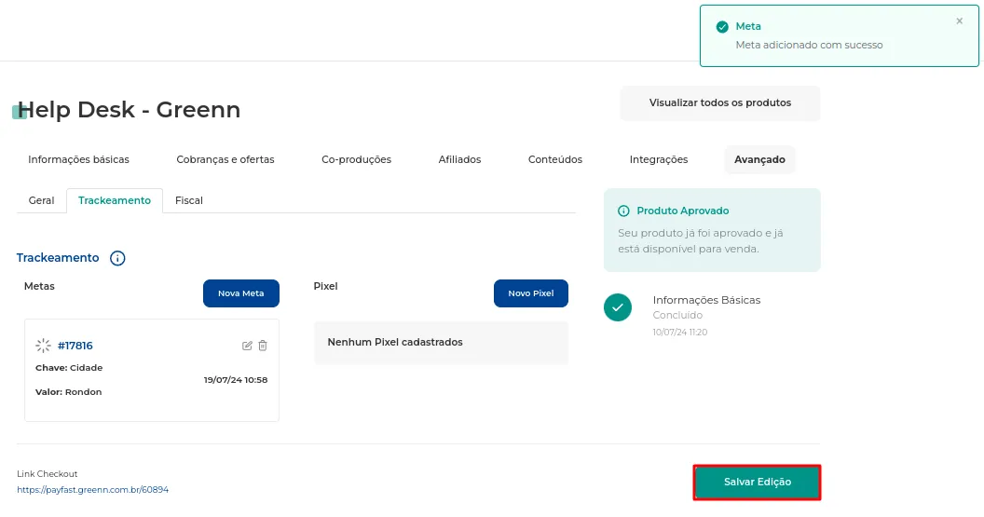Click loading spinner beside #17816

click(x=43, y=346)
